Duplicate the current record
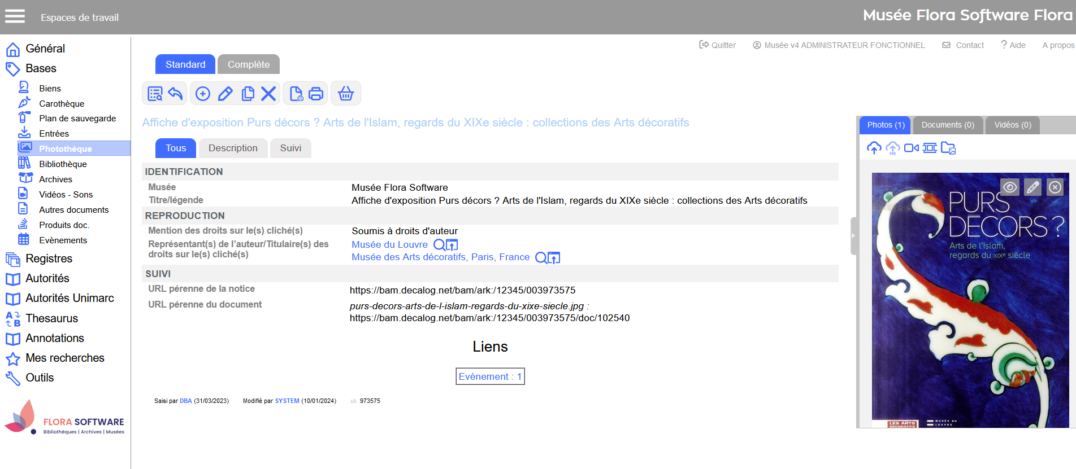 (x=248, y=94)
